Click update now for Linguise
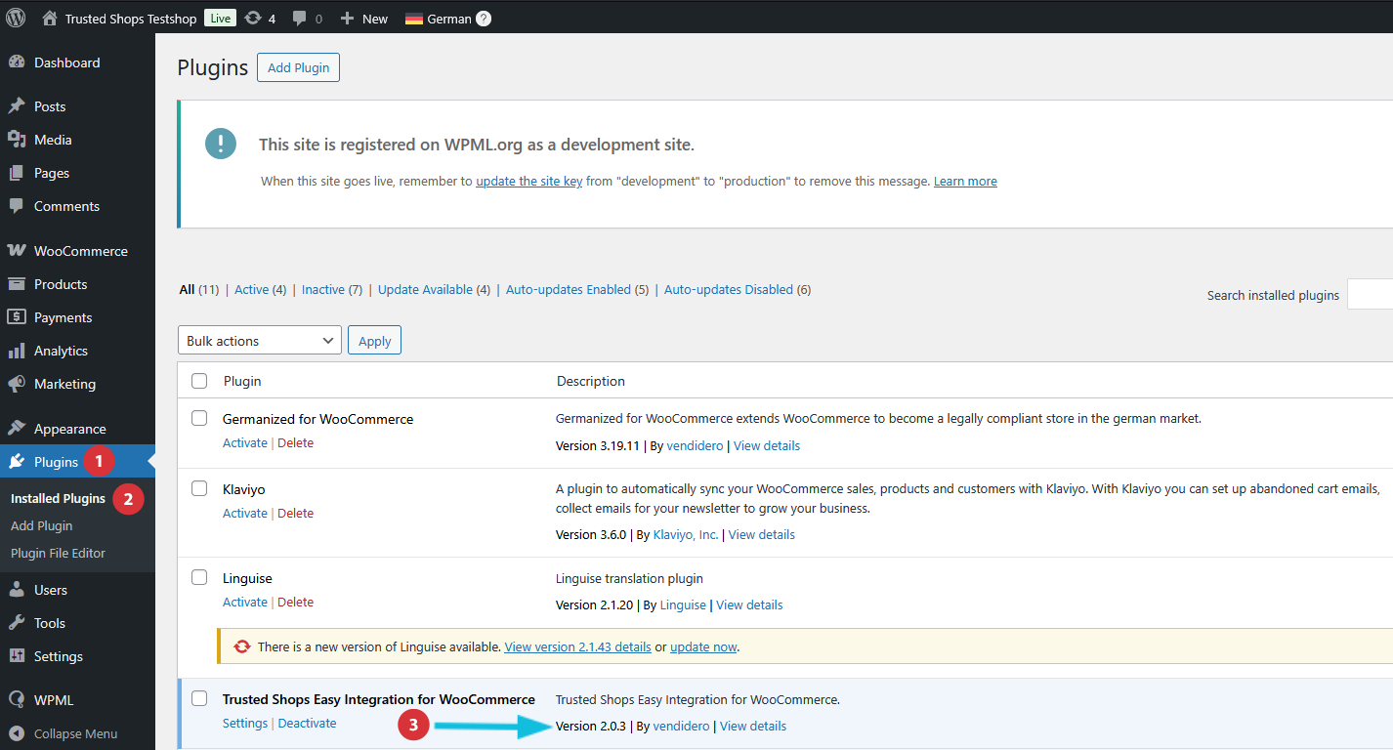 tap(703, 646)
